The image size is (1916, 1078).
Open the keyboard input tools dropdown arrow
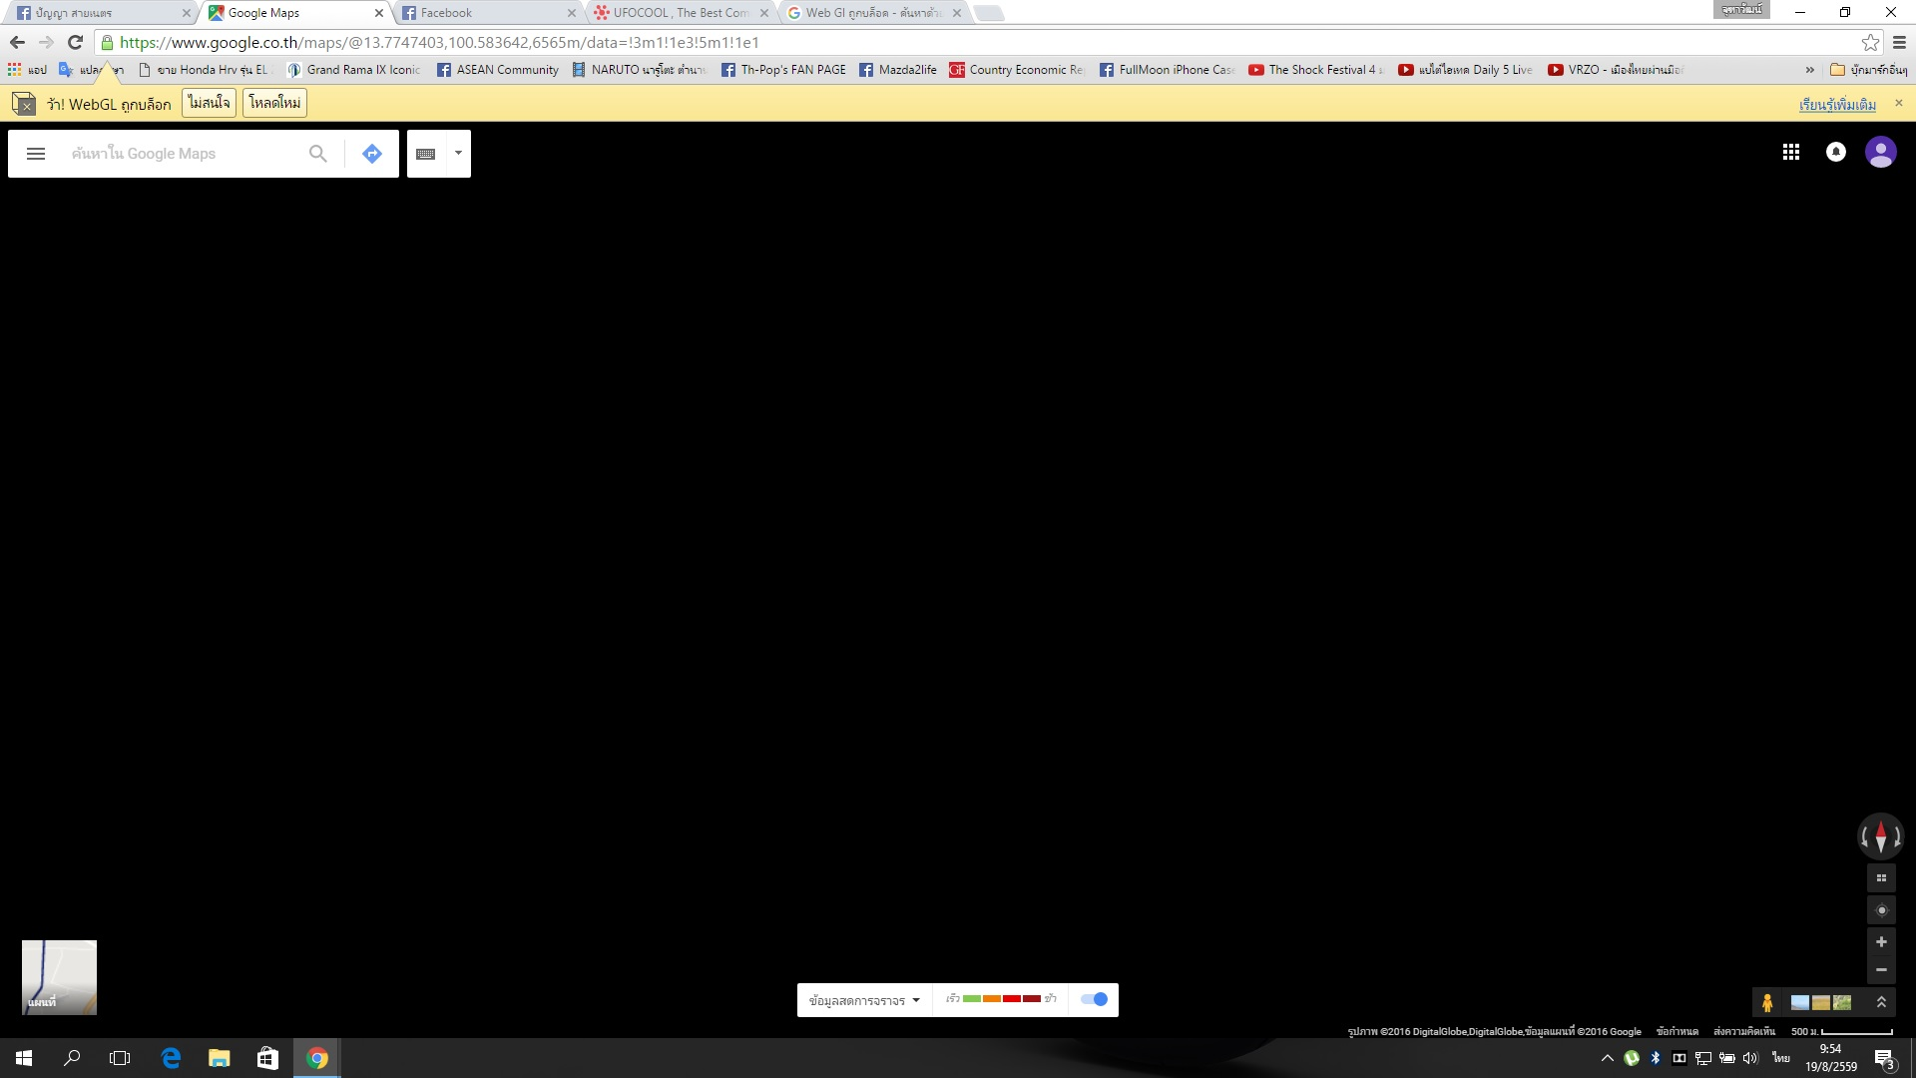coord(458,154)
